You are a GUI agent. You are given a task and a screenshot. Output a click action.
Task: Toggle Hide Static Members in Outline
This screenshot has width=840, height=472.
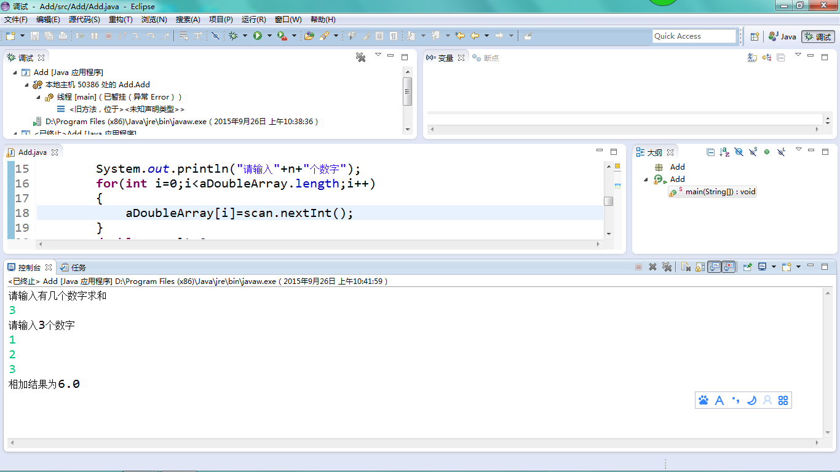(753, 152)
